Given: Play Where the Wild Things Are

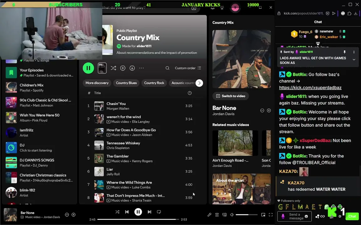Looking at the screenshot, I should click(x=143, y=184).
